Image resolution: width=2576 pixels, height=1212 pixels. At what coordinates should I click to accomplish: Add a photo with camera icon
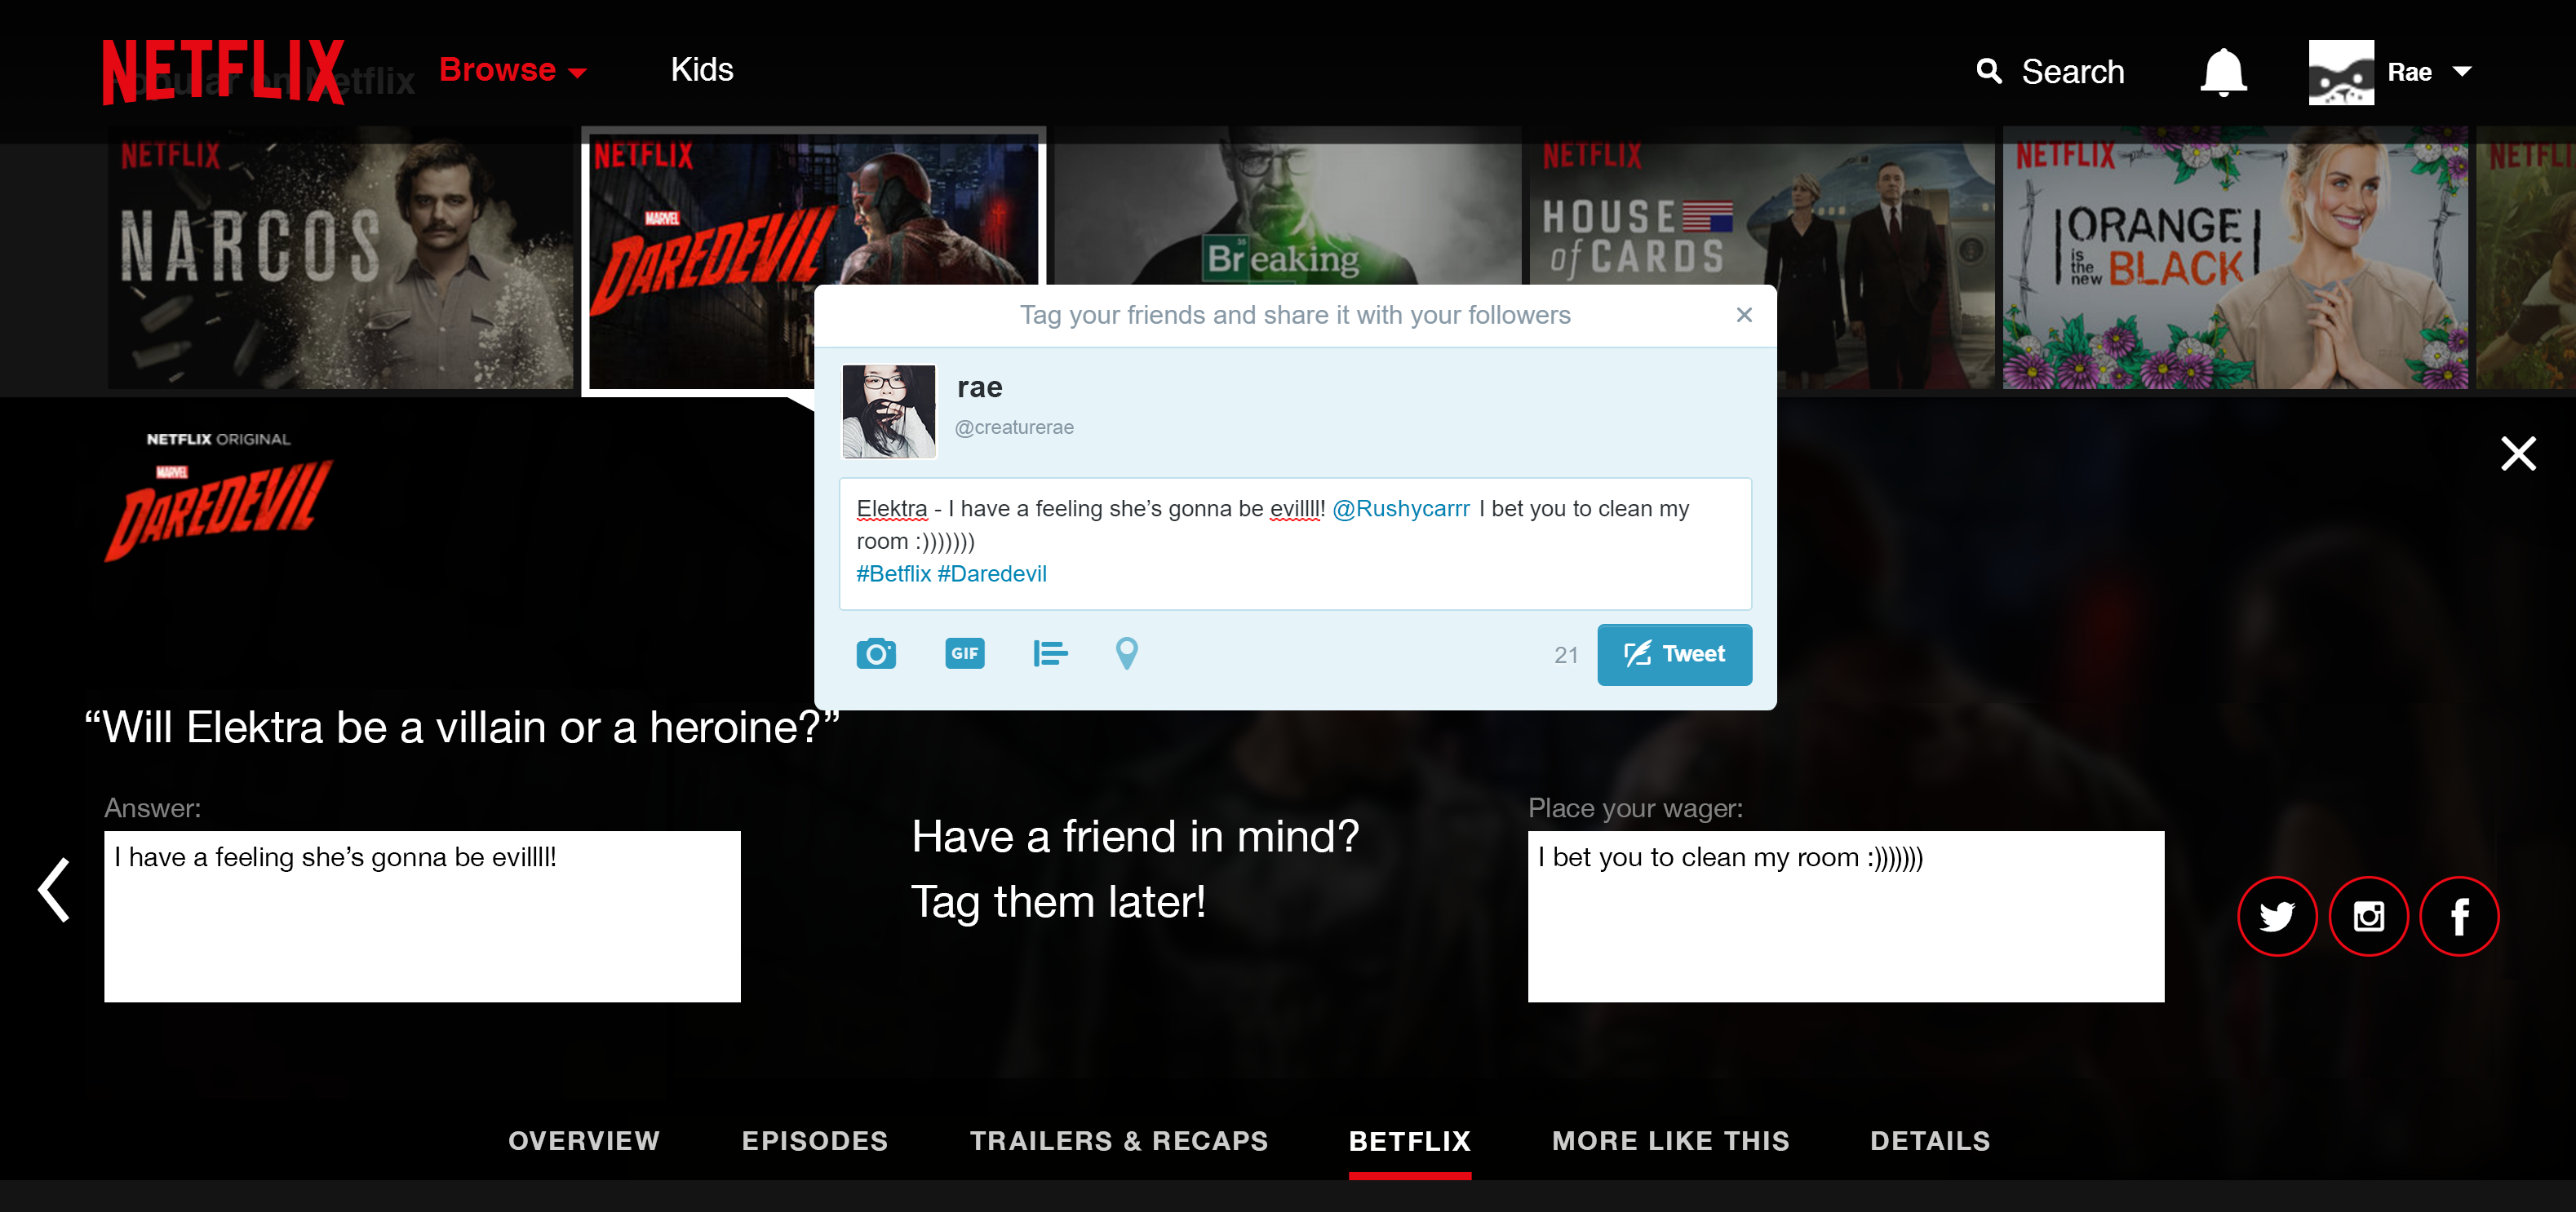pos(876,653)
